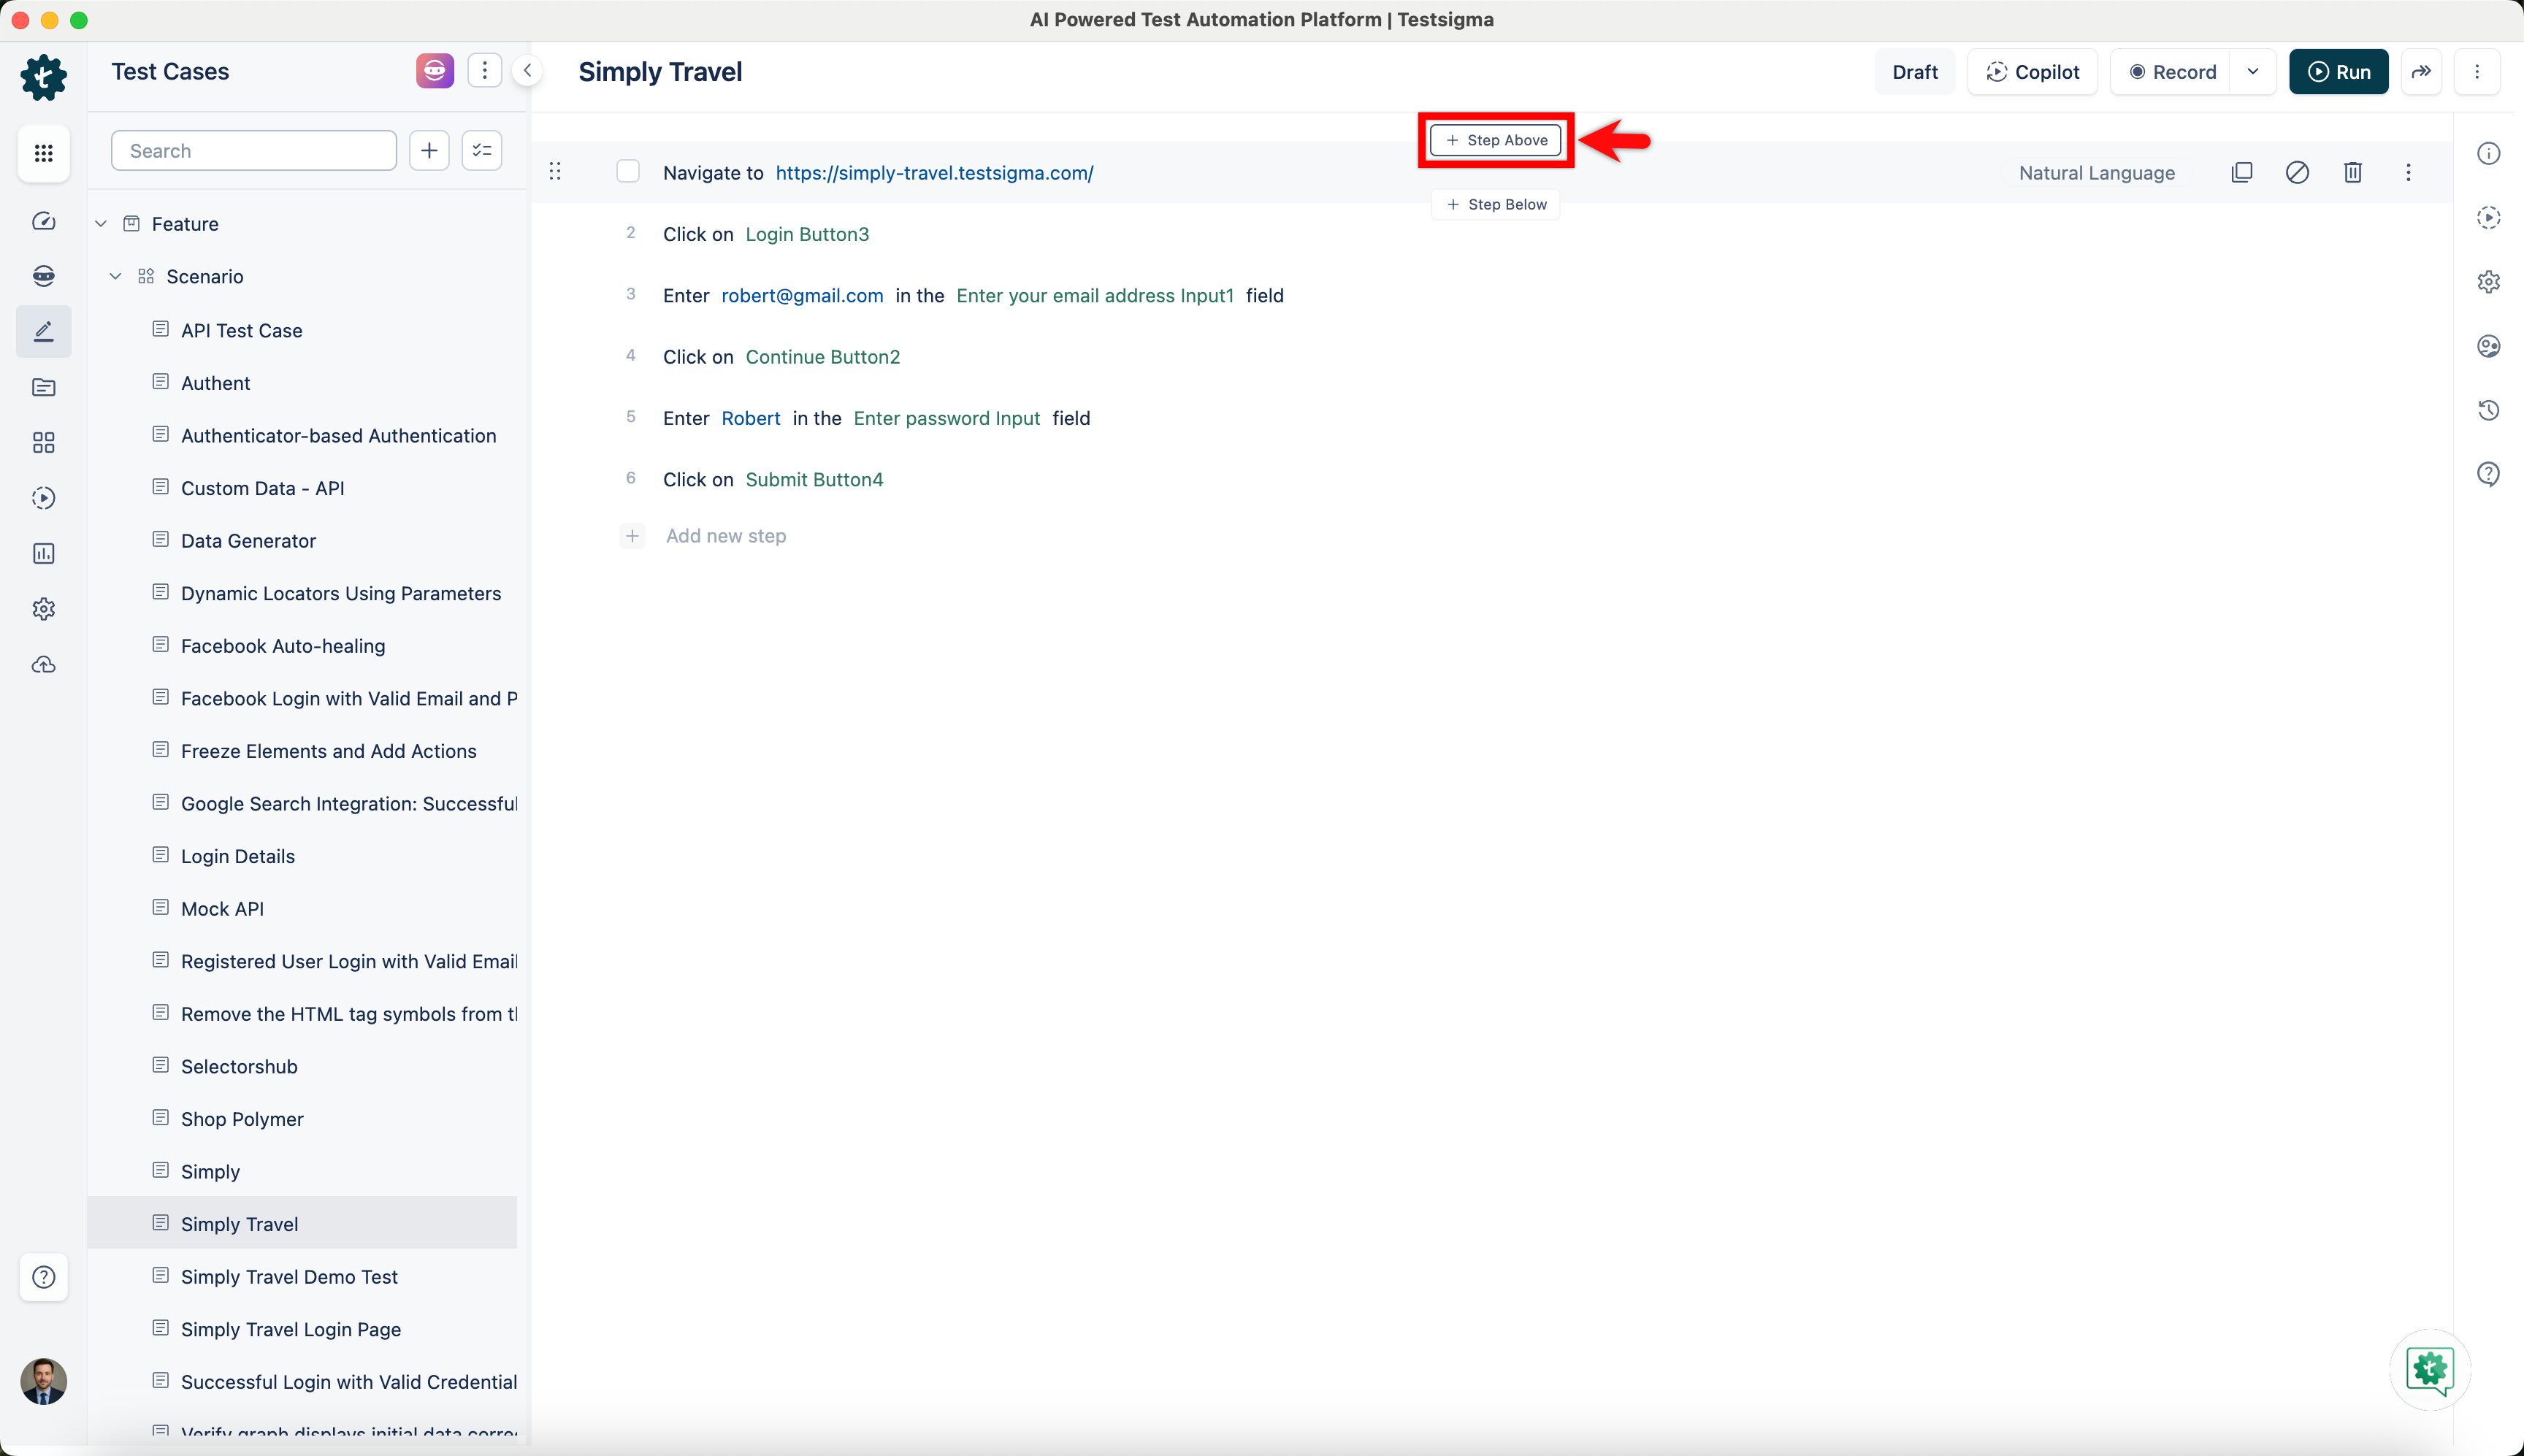Open the Testsigma chat widget
This screenshot has height=1456, width=2524.
pyautogui.click(x=2430, y=1369)
